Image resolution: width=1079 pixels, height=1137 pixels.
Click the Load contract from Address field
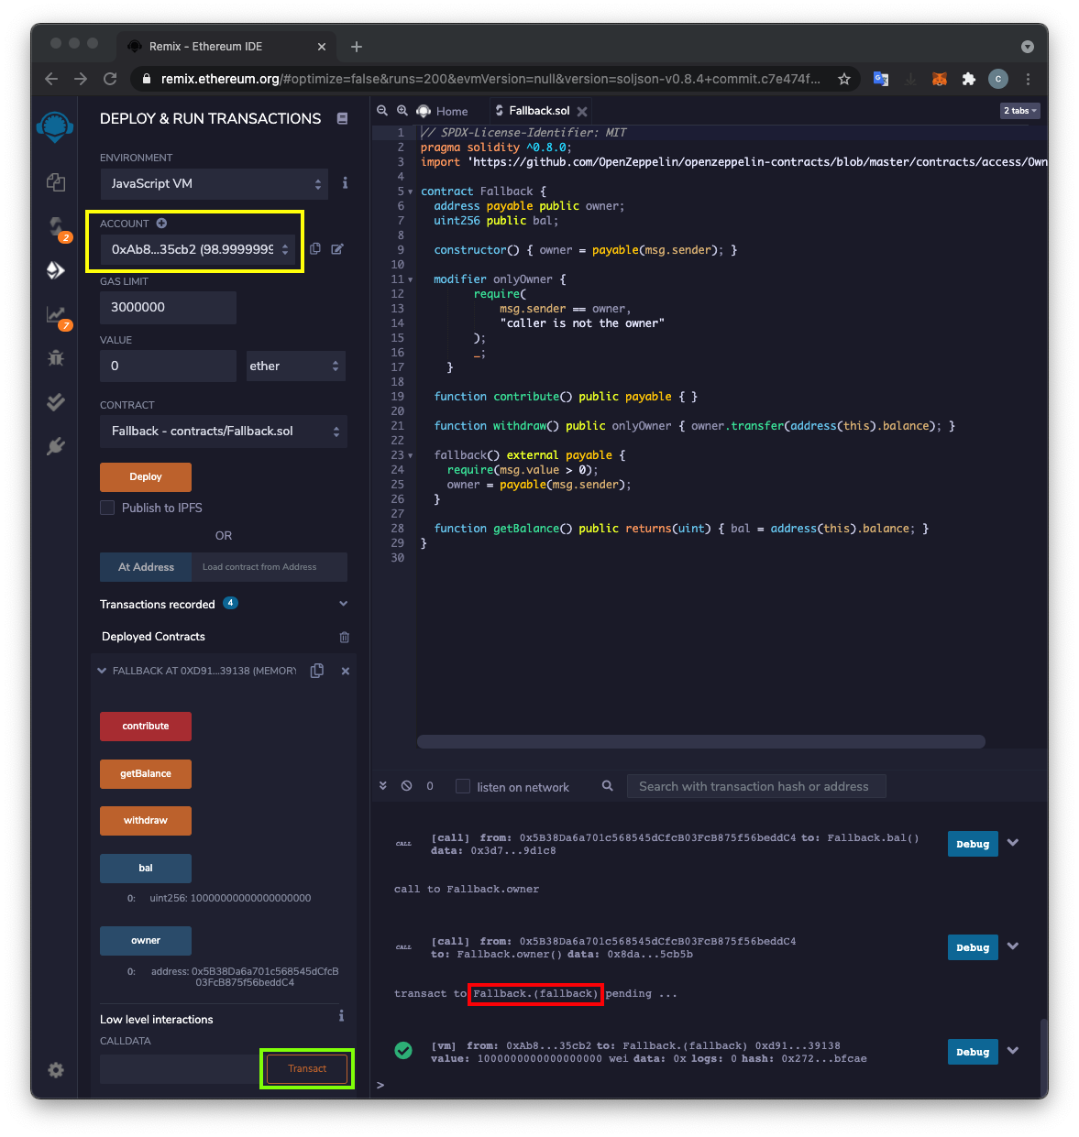(270, 567)
